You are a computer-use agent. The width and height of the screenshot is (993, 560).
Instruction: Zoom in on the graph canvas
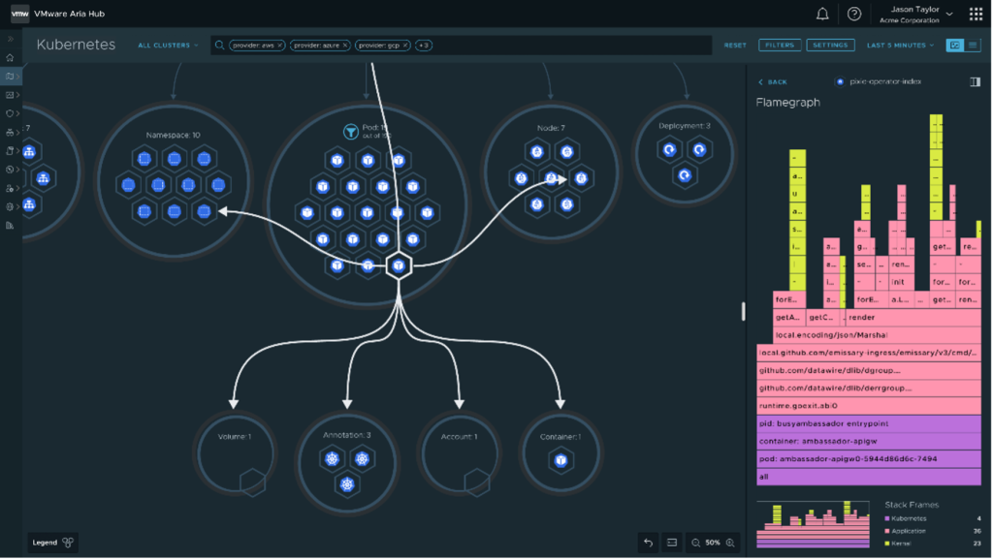pyautogui.click(x=731, y=543)
